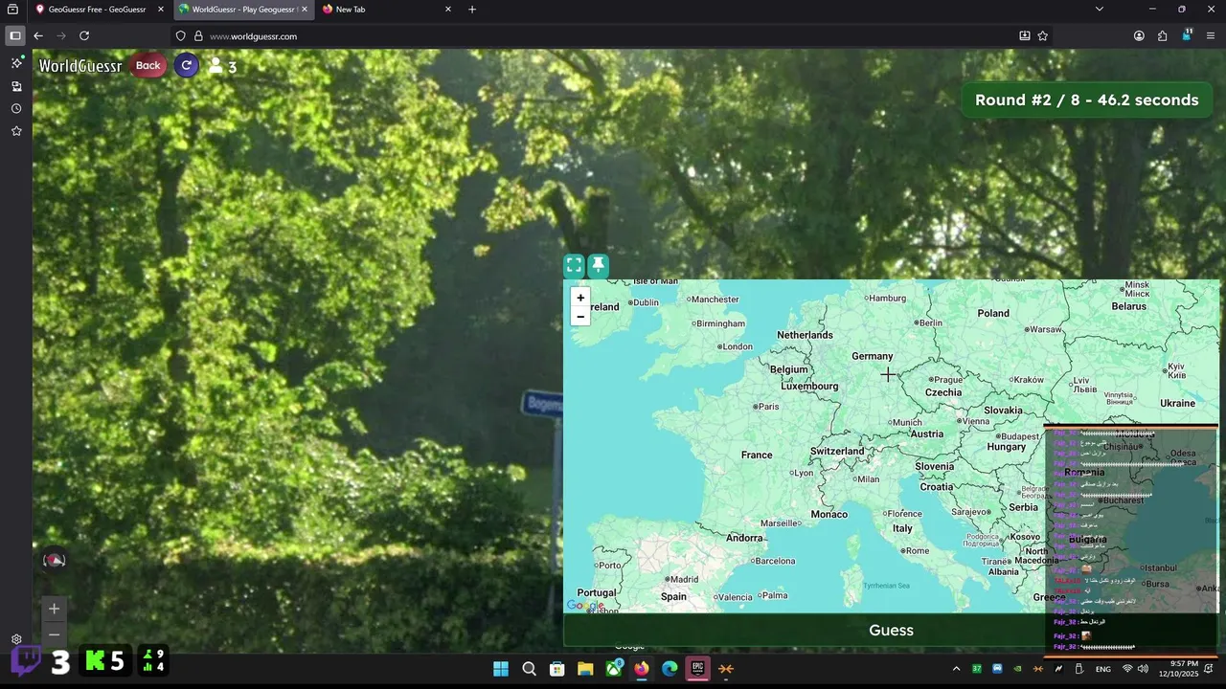Click the purple reload round icon
The image size is (1226, 689).
tap(187, 66)
